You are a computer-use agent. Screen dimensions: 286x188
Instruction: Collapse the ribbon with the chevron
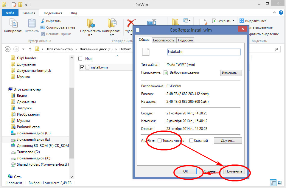(274, 13)
